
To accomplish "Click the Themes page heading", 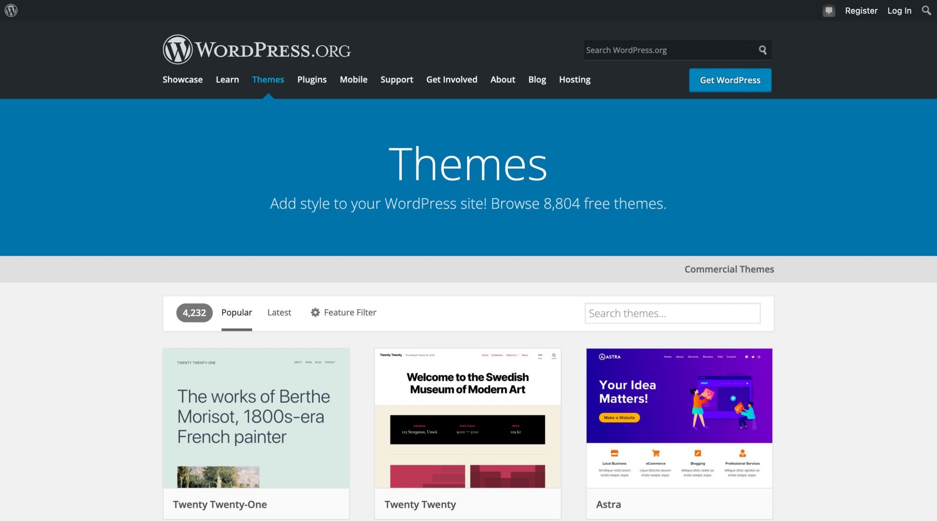I will tap(468, 164).
